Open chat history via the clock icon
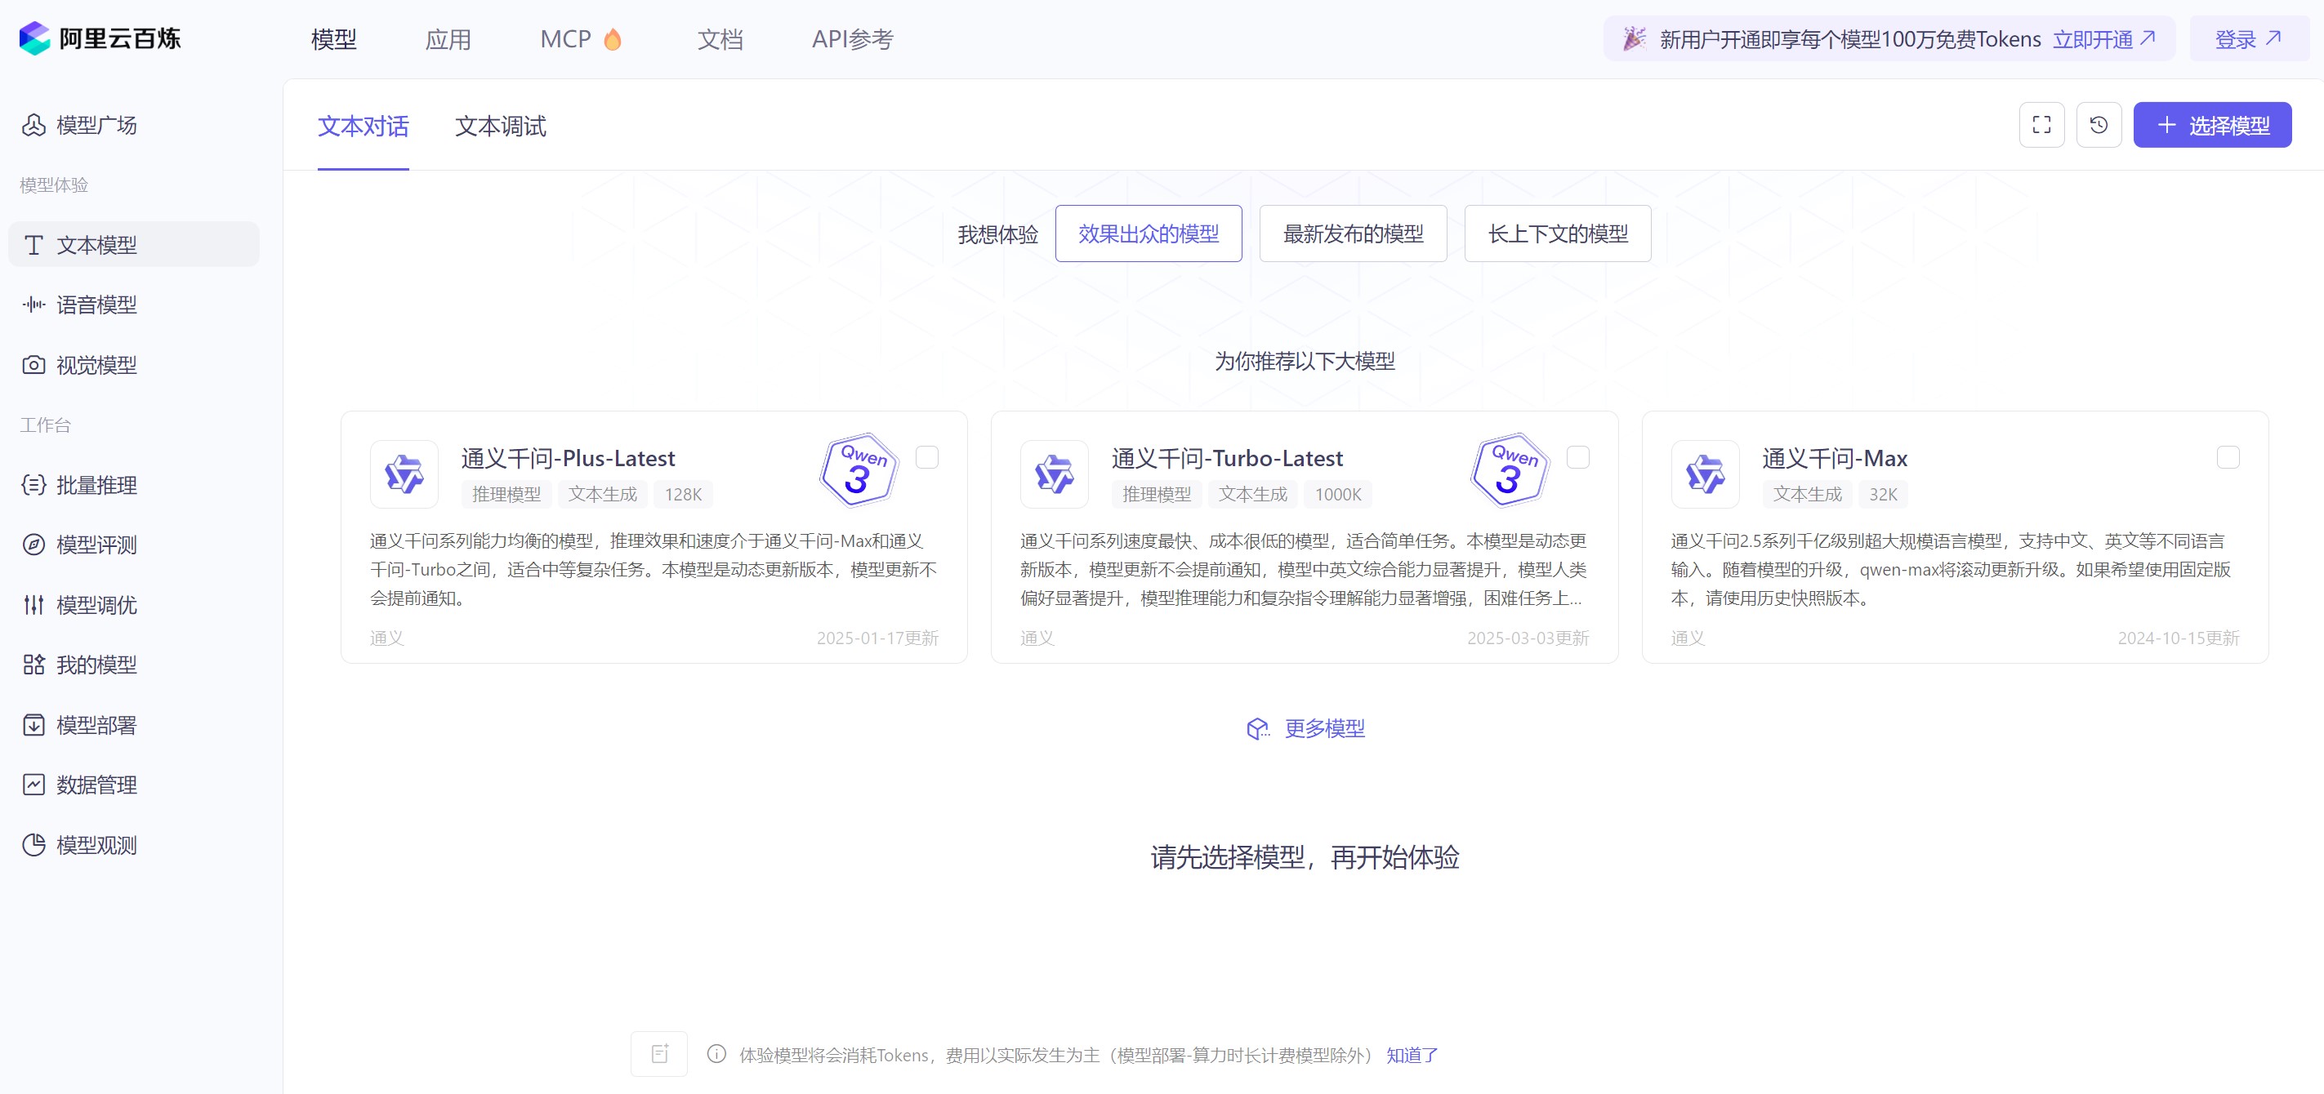Viewport: 2324px width, 1094px height. [2099, 124]
